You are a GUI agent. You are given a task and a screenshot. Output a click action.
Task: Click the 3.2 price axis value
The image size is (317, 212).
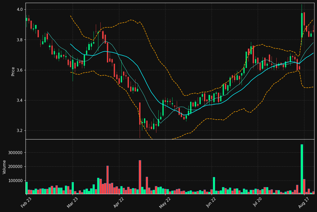(x=20, y=131)
